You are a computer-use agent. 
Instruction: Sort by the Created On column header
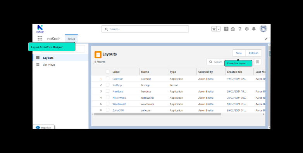234,72
